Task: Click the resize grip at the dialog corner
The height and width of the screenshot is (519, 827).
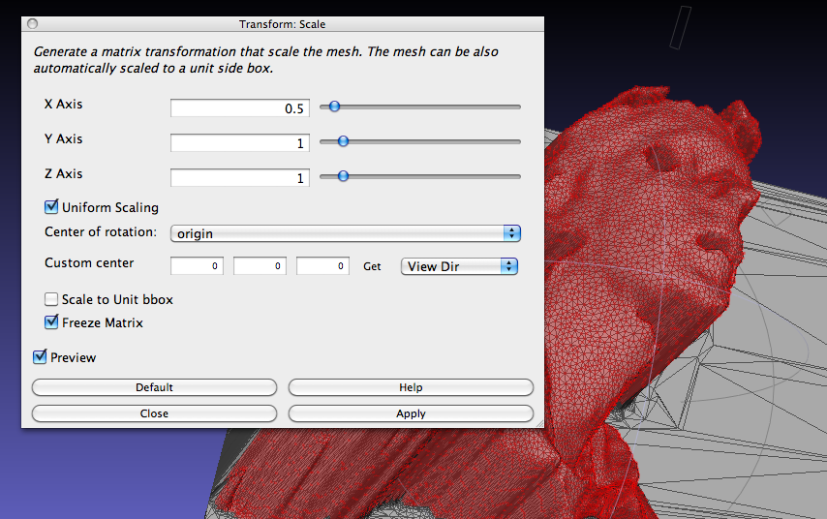Action: point(539,423)
